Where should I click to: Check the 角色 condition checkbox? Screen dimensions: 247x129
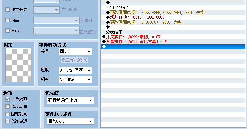point(7,30)
